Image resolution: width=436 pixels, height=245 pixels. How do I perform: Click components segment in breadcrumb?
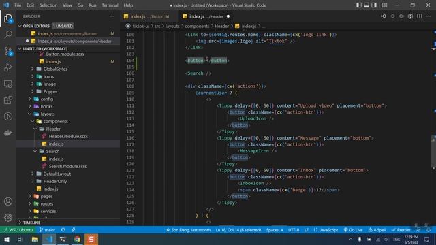[x=197, y=26]
